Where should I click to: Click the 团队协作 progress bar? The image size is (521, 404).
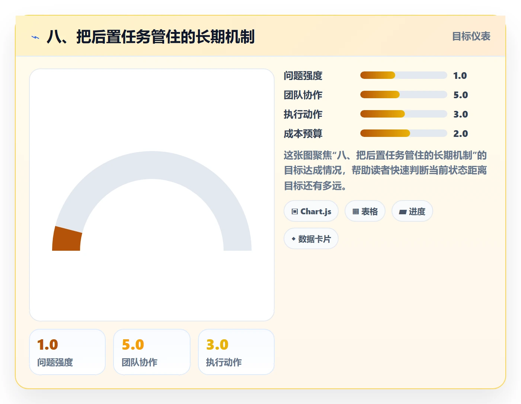click(x=403, y=94)
